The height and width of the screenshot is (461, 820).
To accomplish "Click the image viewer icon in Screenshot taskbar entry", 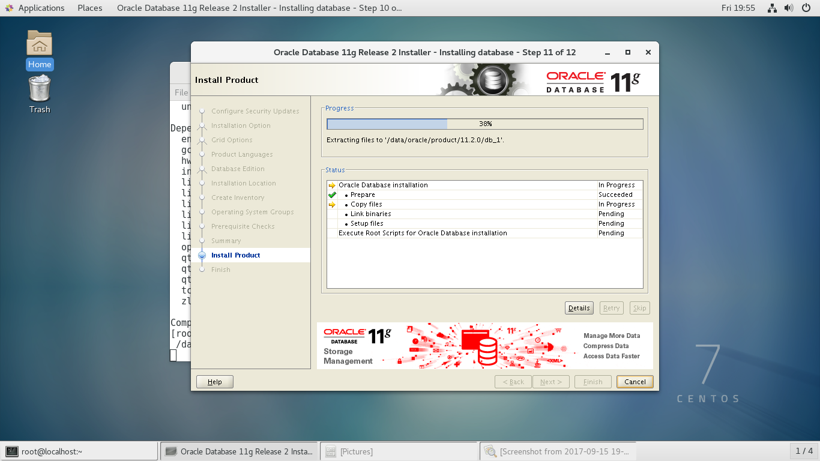I will [490, 451].
